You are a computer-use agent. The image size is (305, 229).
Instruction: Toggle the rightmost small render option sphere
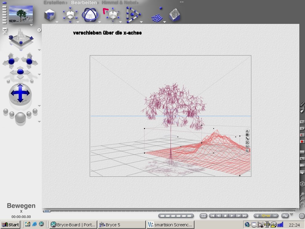coord(35,111)
